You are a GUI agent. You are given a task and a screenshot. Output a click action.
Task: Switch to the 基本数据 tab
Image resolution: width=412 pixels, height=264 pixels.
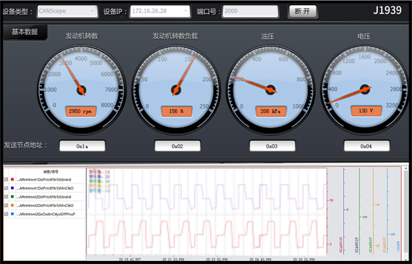[25, 32]
